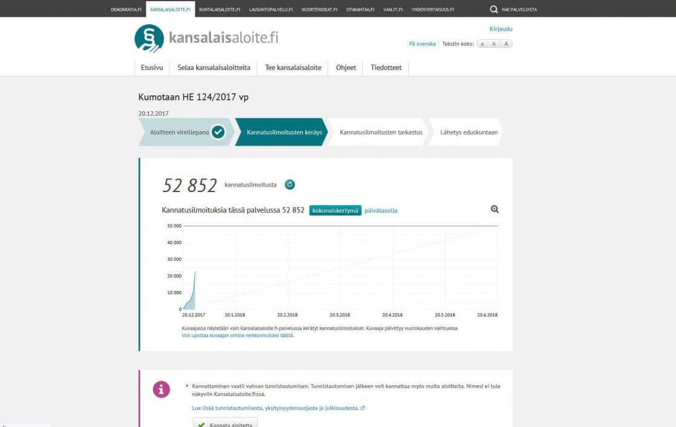The width and height of the screenshot is (676, 427).
Task: Switch chart to päivätasolla view
Action: 381,211
